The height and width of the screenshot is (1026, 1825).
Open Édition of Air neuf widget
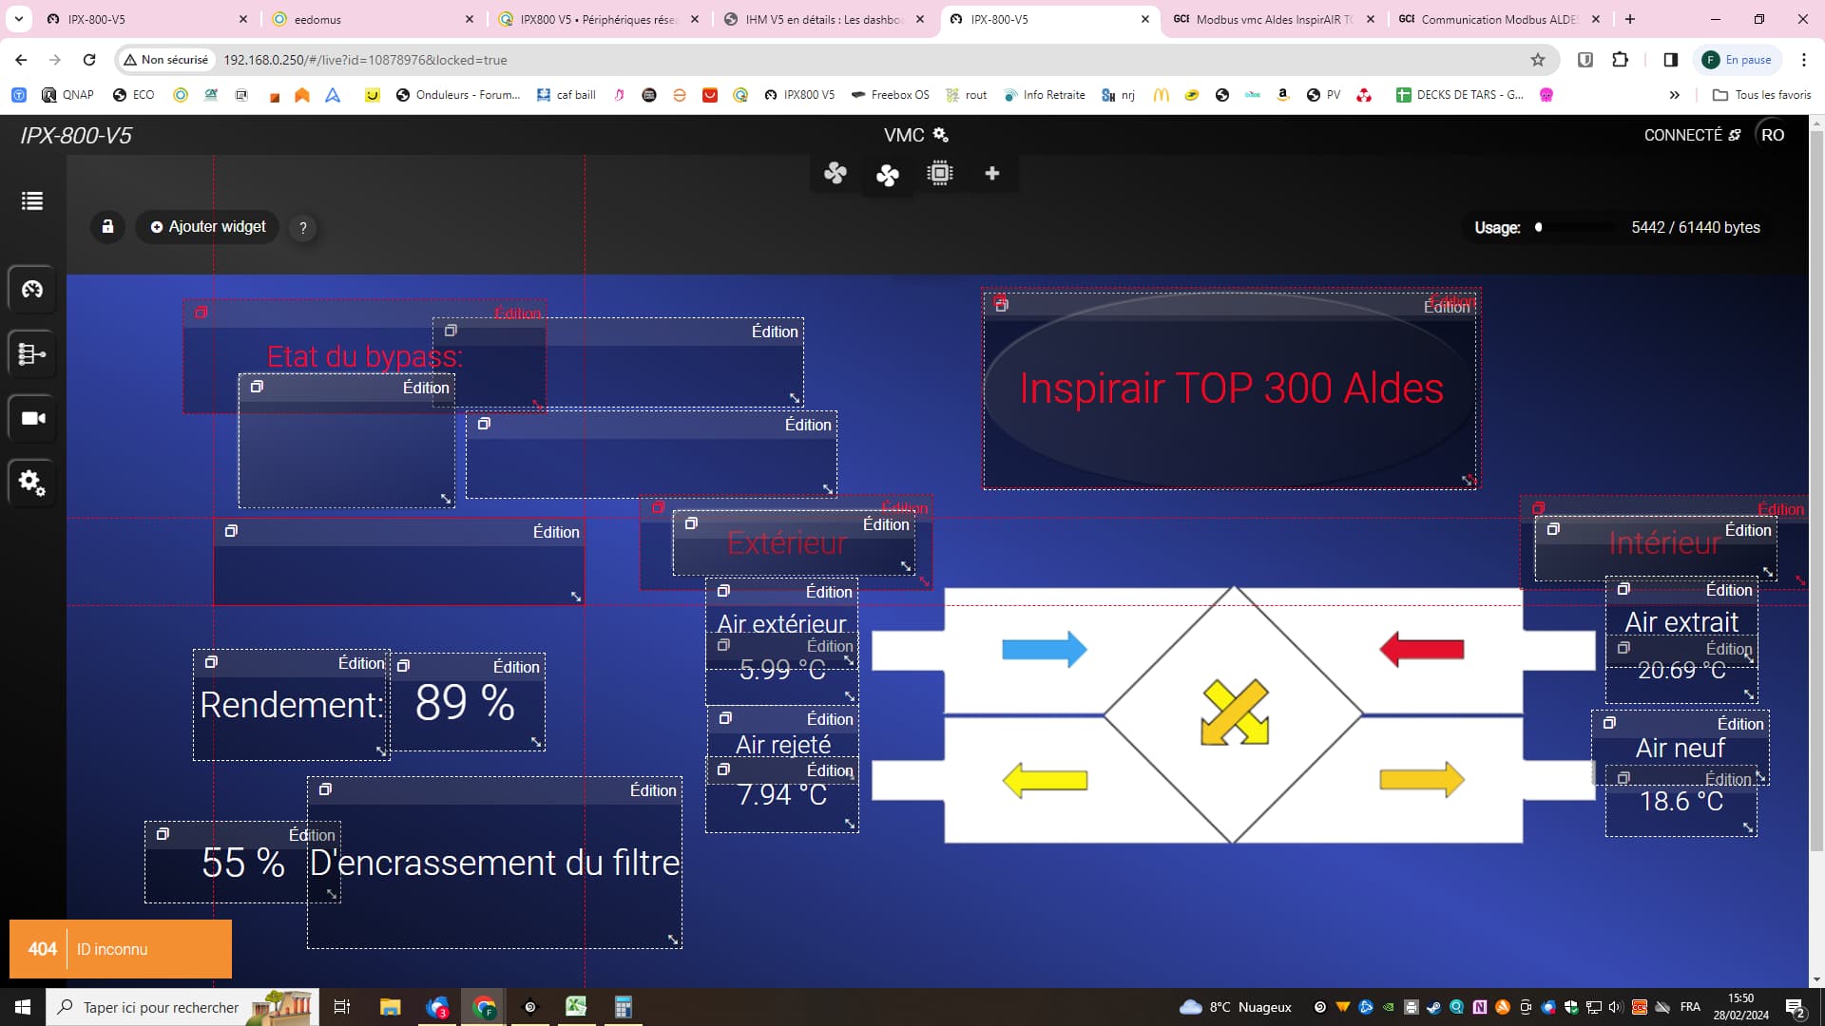1739,724
